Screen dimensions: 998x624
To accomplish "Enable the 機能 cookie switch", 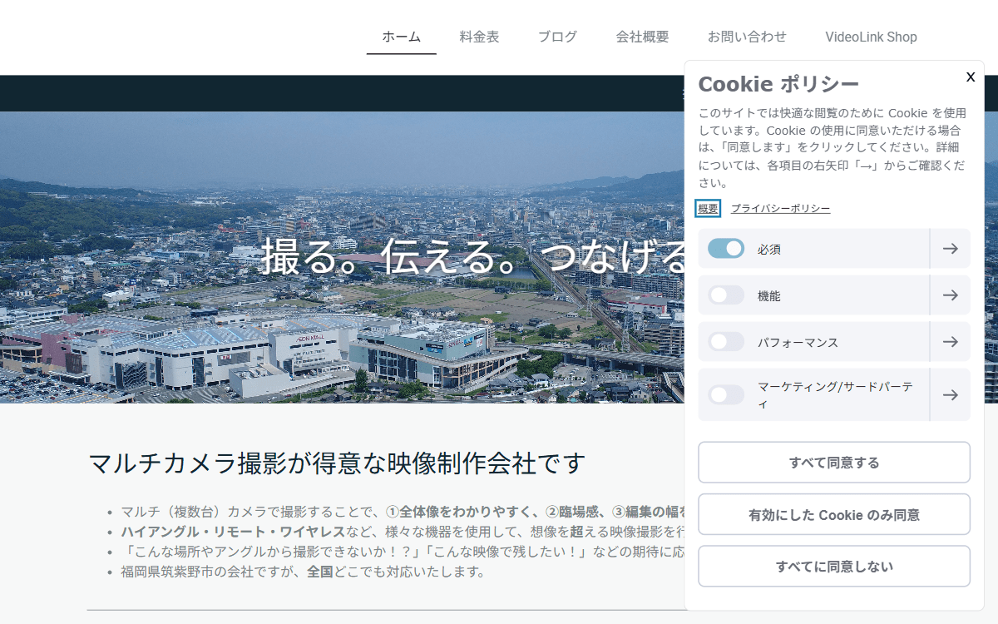I will point(726,295).
